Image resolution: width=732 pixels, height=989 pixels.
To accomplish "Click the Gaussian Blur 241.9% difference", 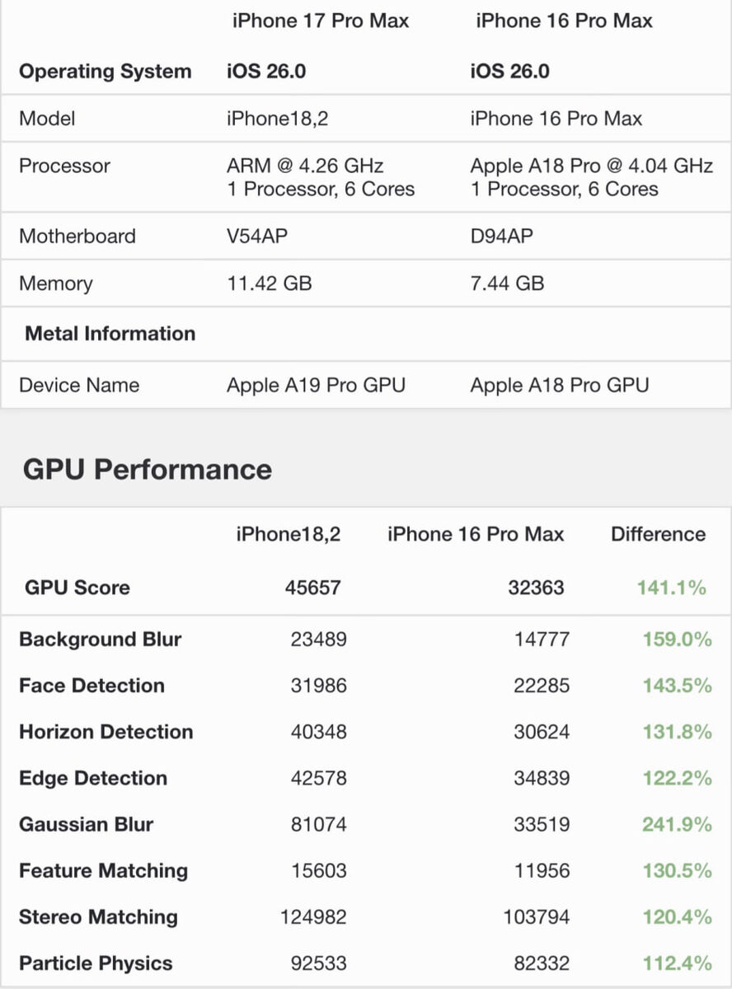I will click(x=677, y=824).
